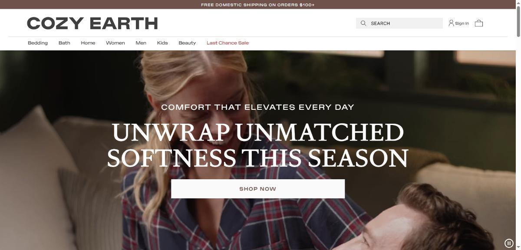The height and width of the screenshot is (250, 521).
Task: Click the Sign In link text
Action: tap(462, 23)
